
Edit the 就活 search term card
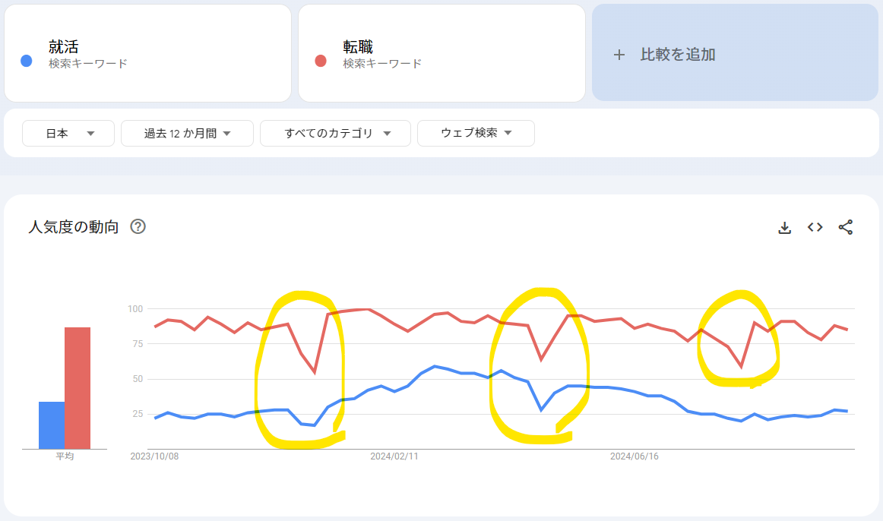147,53
